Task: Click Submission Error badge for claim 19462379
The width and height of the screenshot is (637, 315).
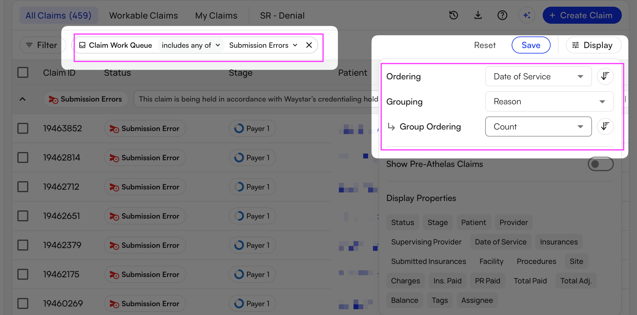Action: click(145, 245)
